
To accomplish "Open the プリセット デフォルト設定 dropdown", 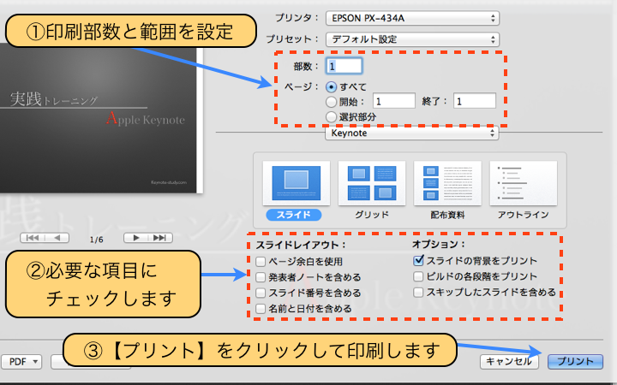I will coord(412,39).
